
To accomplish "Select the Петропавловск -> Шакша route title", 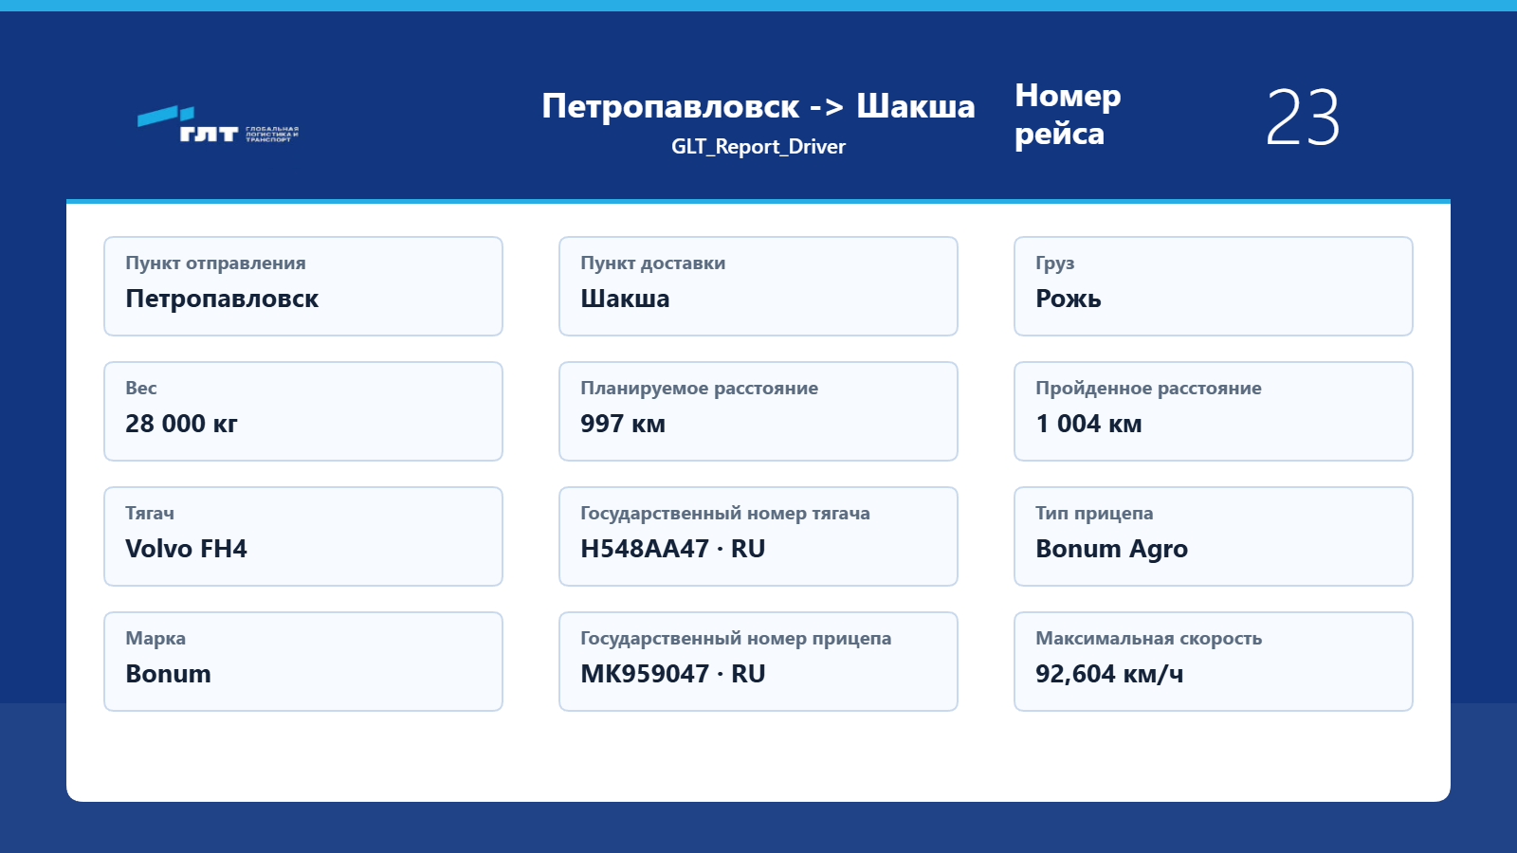I will tap(758, 106).
